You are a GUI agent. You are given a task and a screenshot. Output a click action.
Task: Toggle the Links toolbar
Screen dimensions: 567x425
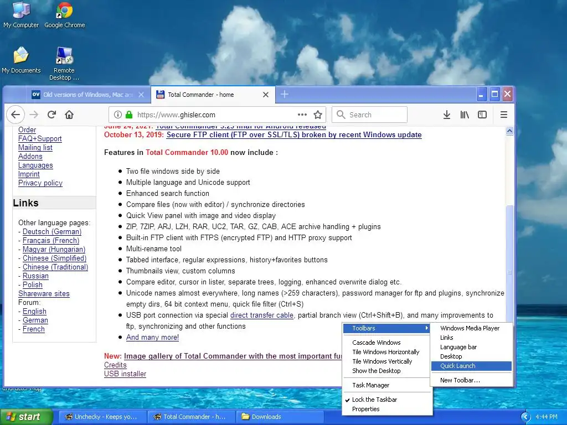(x=471, y=338)
